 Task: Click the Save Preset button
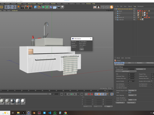tap(131, 103)
